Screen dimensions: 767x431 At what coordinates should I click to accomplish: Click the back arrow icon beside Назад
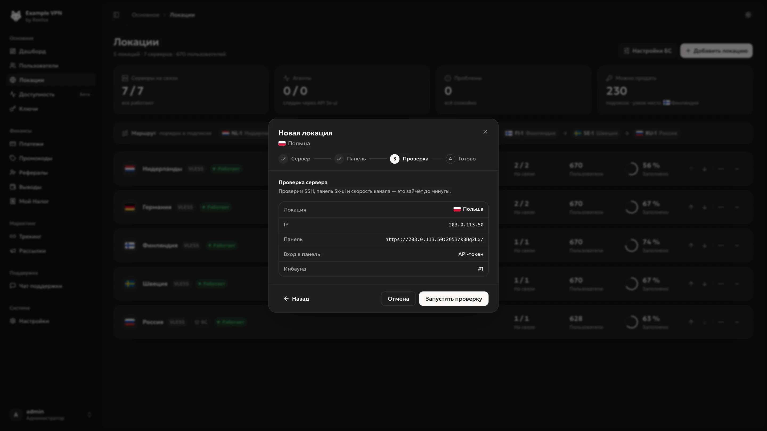(286, 299)
